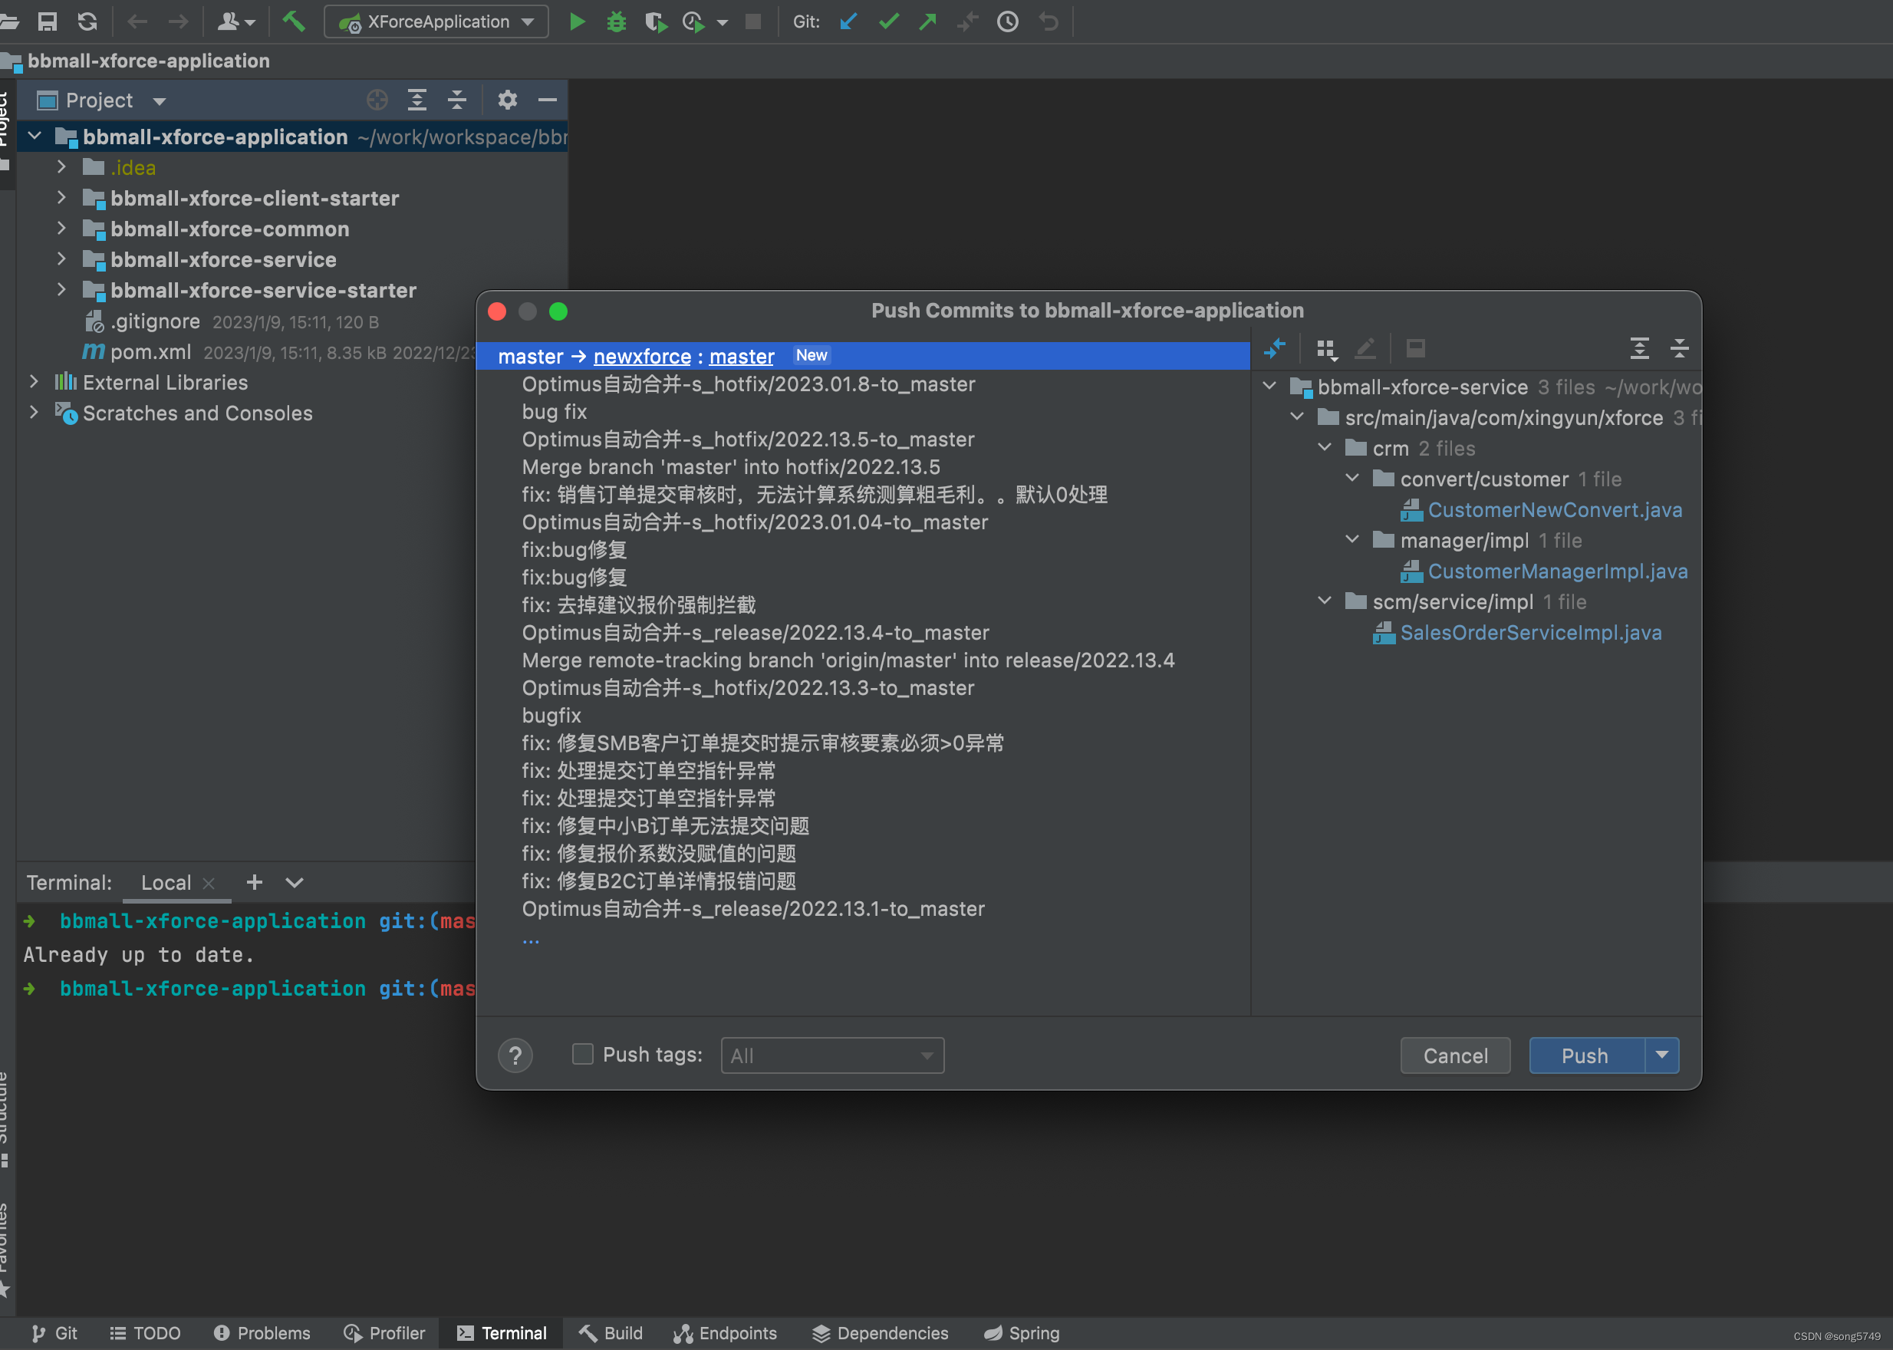This screenshot has height=1350, width=1893.
Task: Click the newxforce remote link
Action: pos(642,357)
